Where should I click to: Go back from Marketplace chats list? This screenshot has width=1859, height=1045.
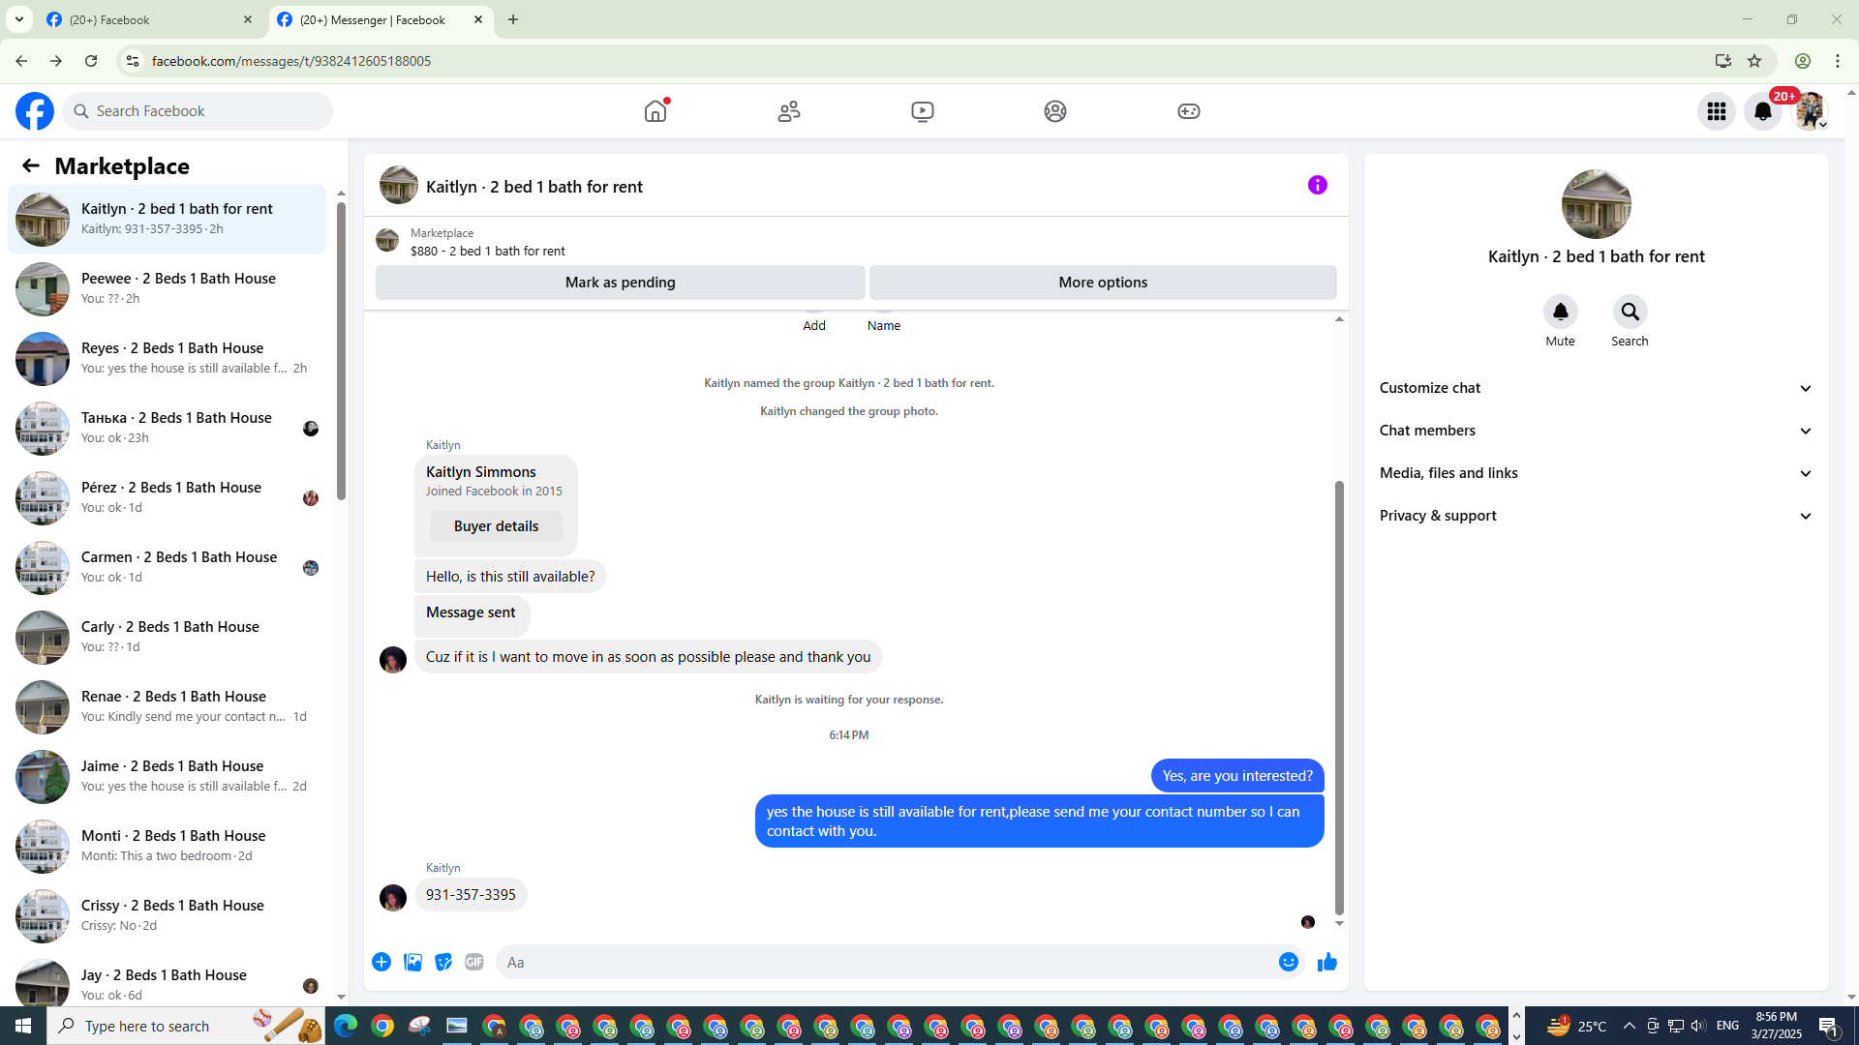coord(31,165)
